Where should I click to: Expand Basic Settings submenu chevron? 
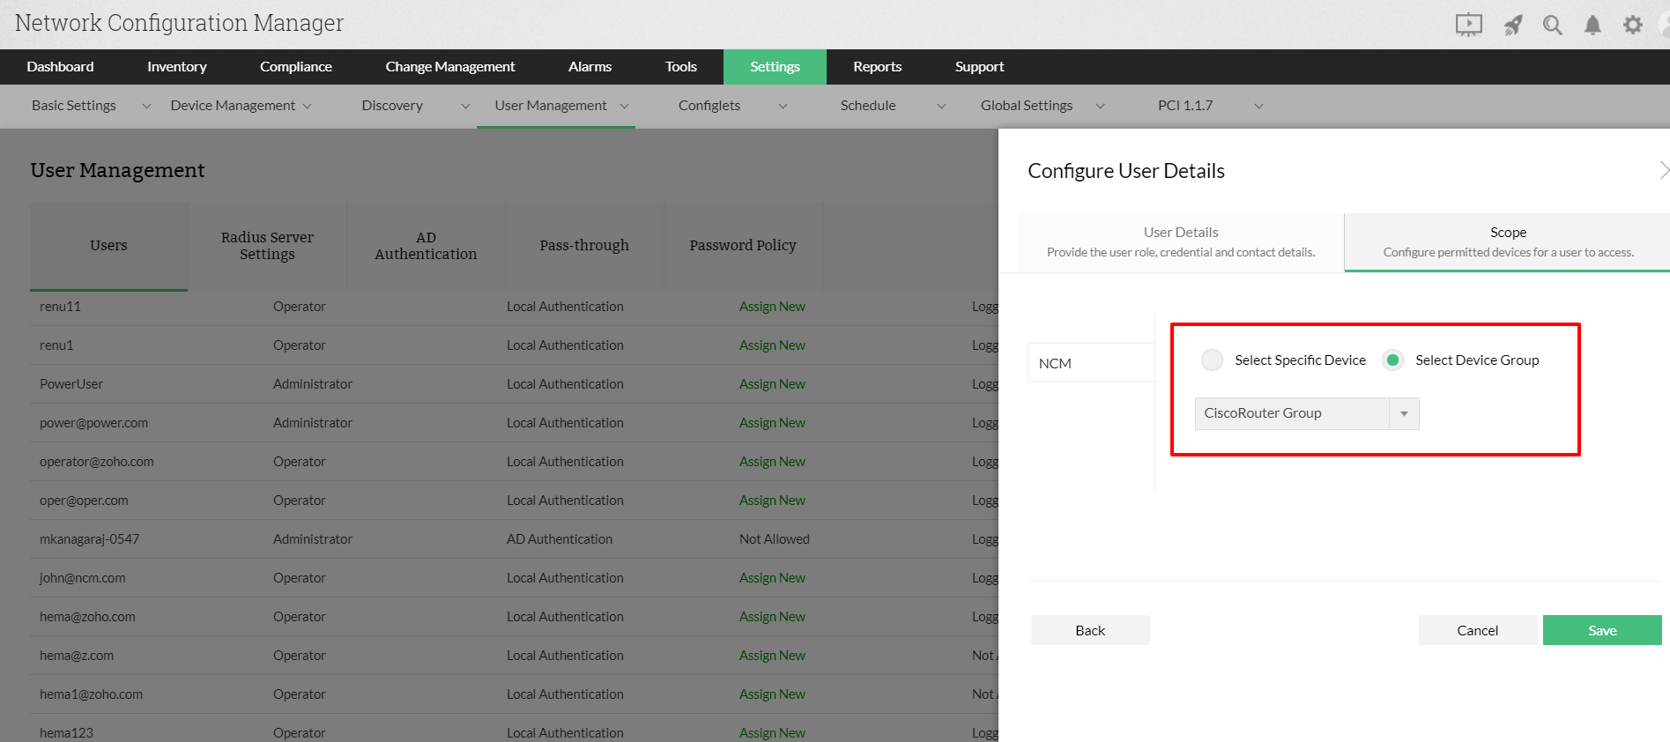pos(146,106)
